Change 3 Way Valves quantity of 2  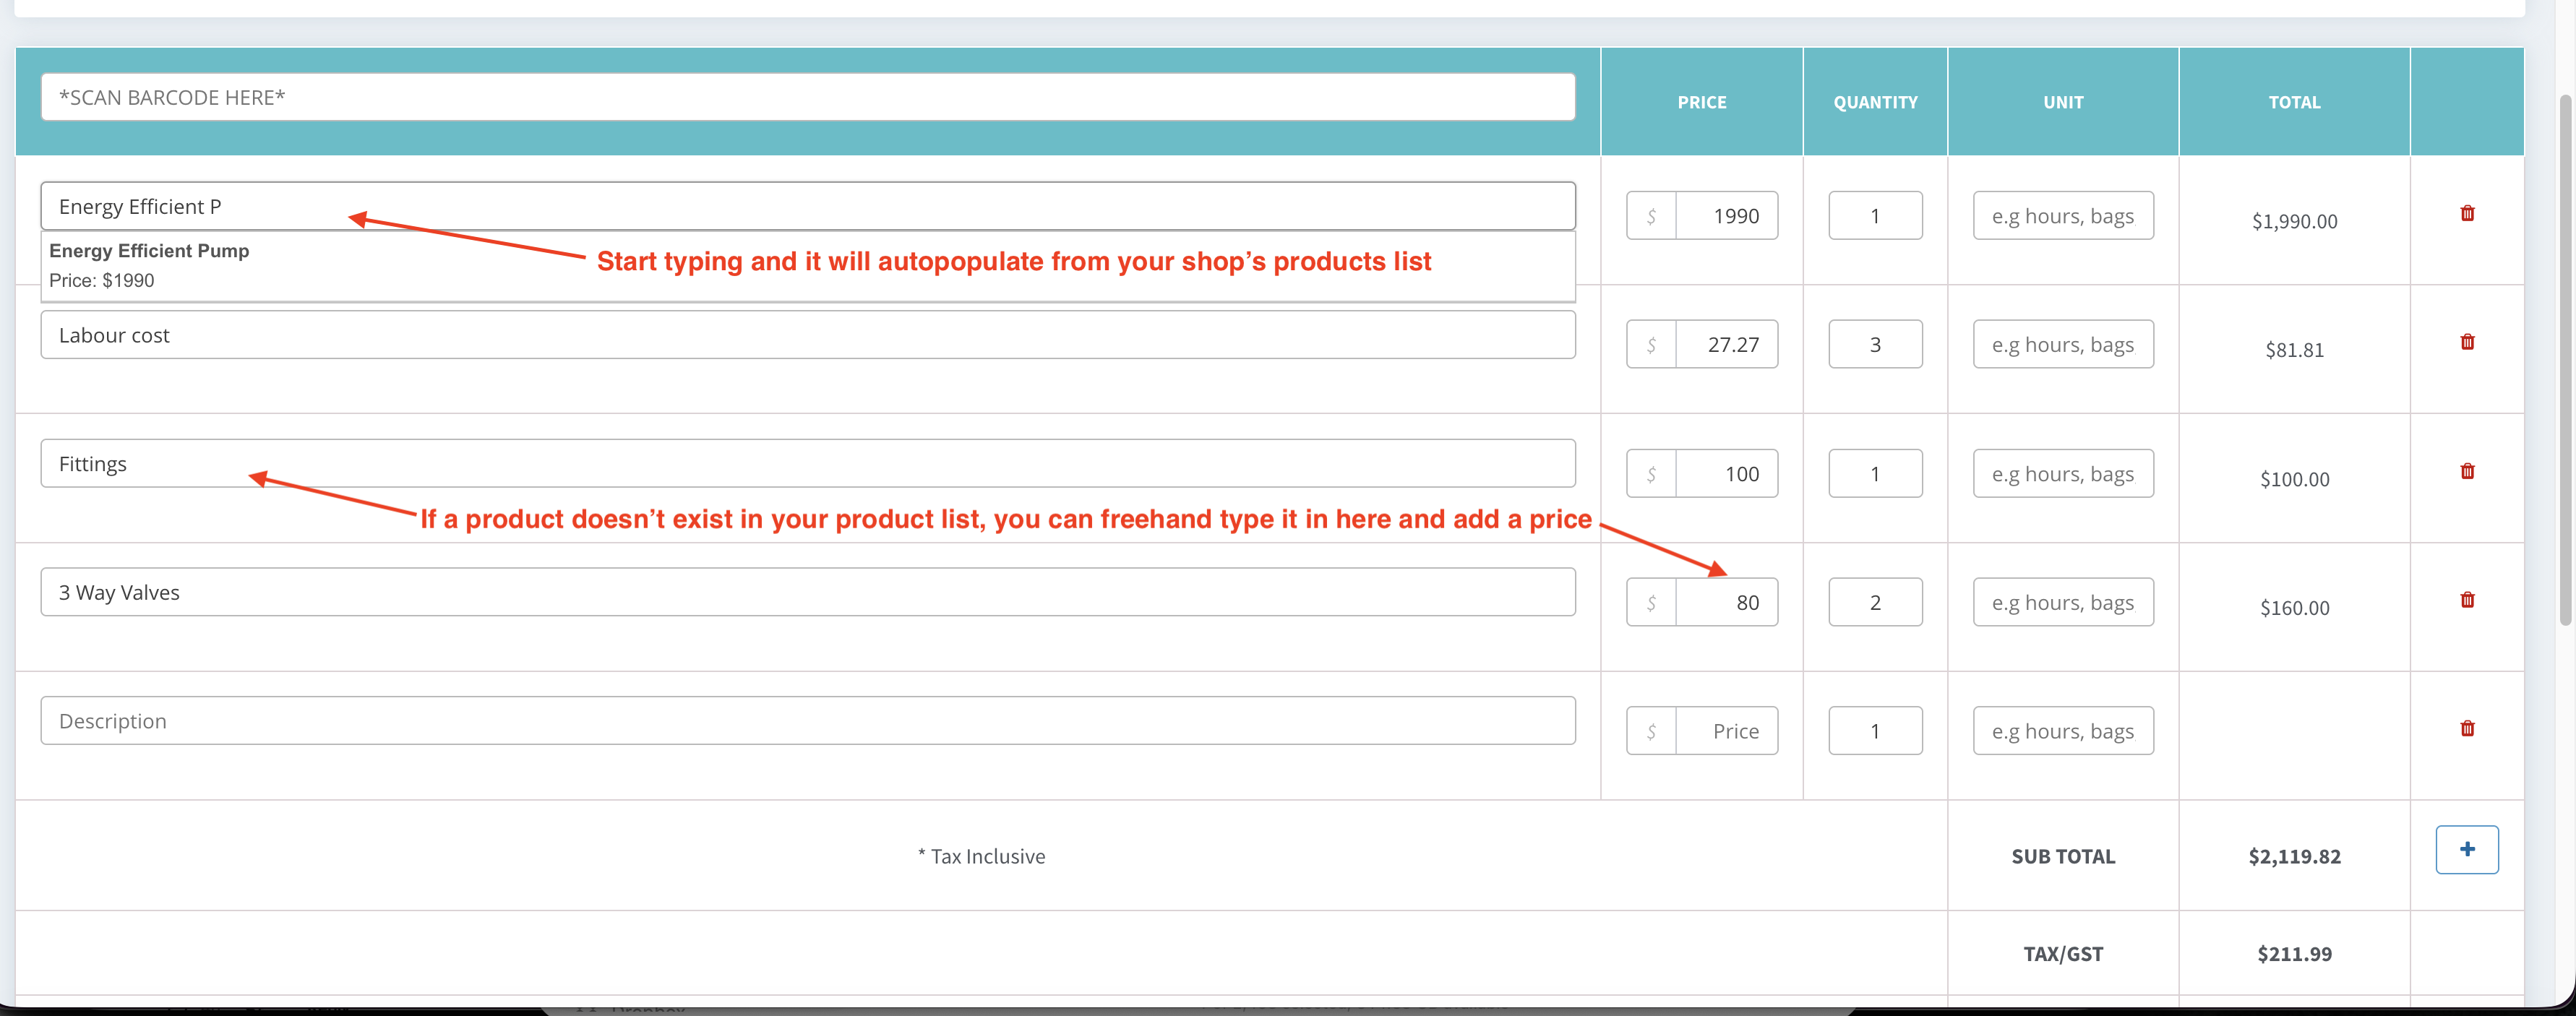[1875, 602]
